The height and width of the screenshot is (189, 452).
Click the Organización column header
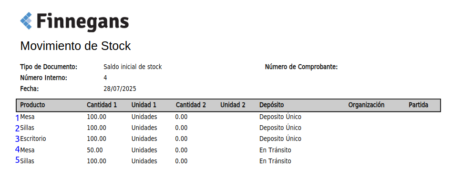tap(366, 105)
